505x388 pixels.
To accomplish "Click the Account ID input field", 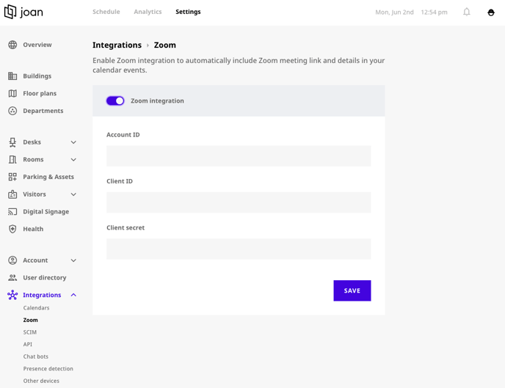I will coord(239,156).
